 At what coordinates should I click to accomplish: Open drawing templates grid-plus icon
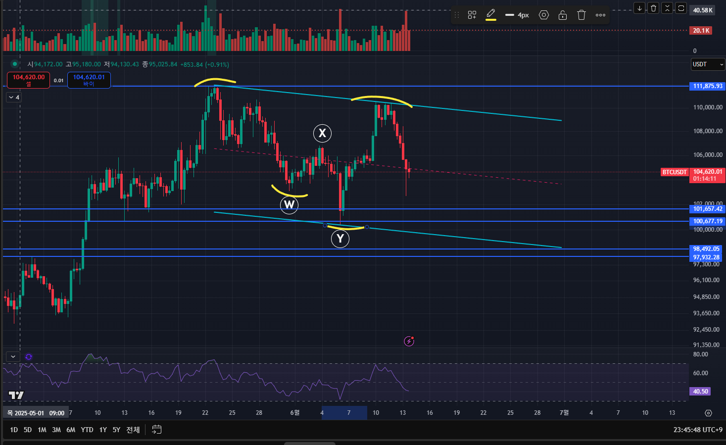coord(472,15)
